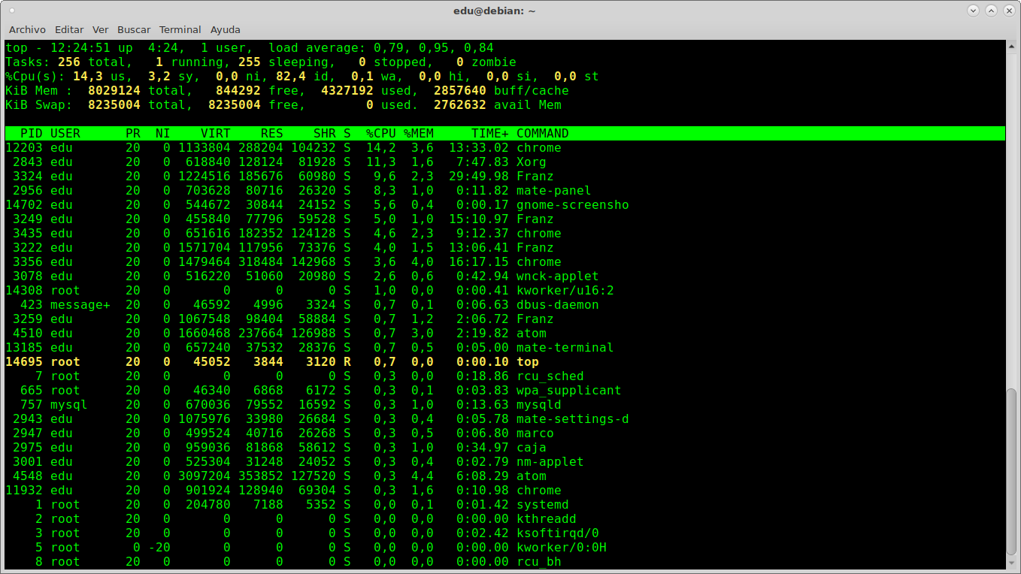This screenshot has height=574, width=1021.
Task: Open the Editar menu
Action: pos(69,29)
